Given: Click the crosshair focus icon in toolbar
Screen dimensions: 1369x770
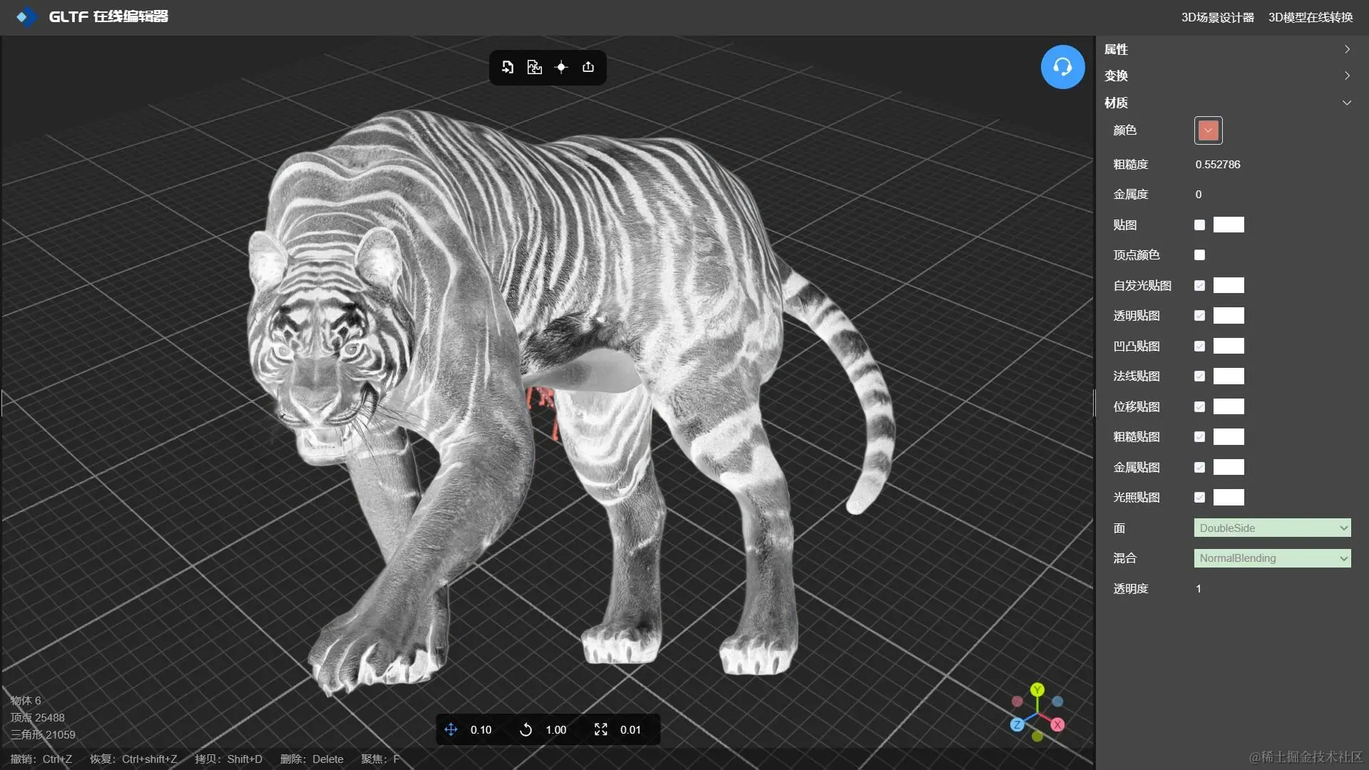Looking at the screenshot, I should [561, 67].
